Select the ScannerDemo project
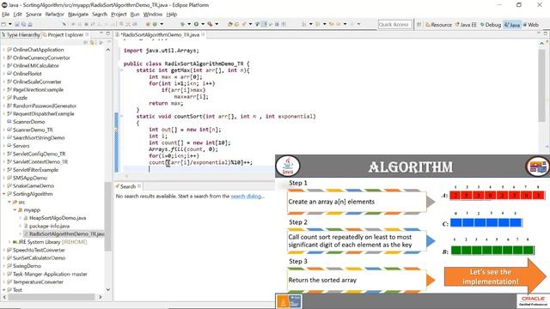 pos(28,122)
